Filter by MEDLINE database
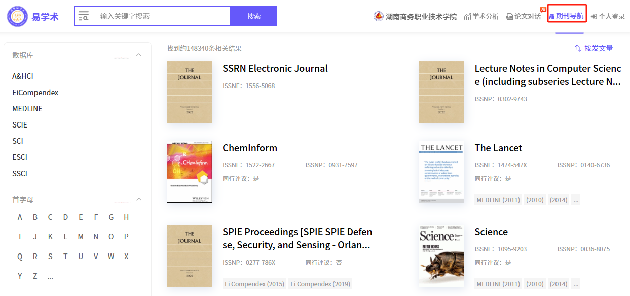 pyautogui.click(x=27, y=109)
